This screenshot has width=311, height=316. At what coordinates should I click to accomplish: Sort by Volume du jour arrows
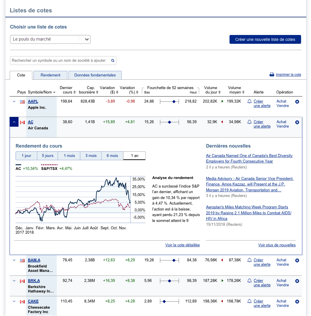[220, 92]
